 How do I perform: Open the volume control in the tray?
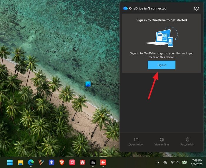178,162
